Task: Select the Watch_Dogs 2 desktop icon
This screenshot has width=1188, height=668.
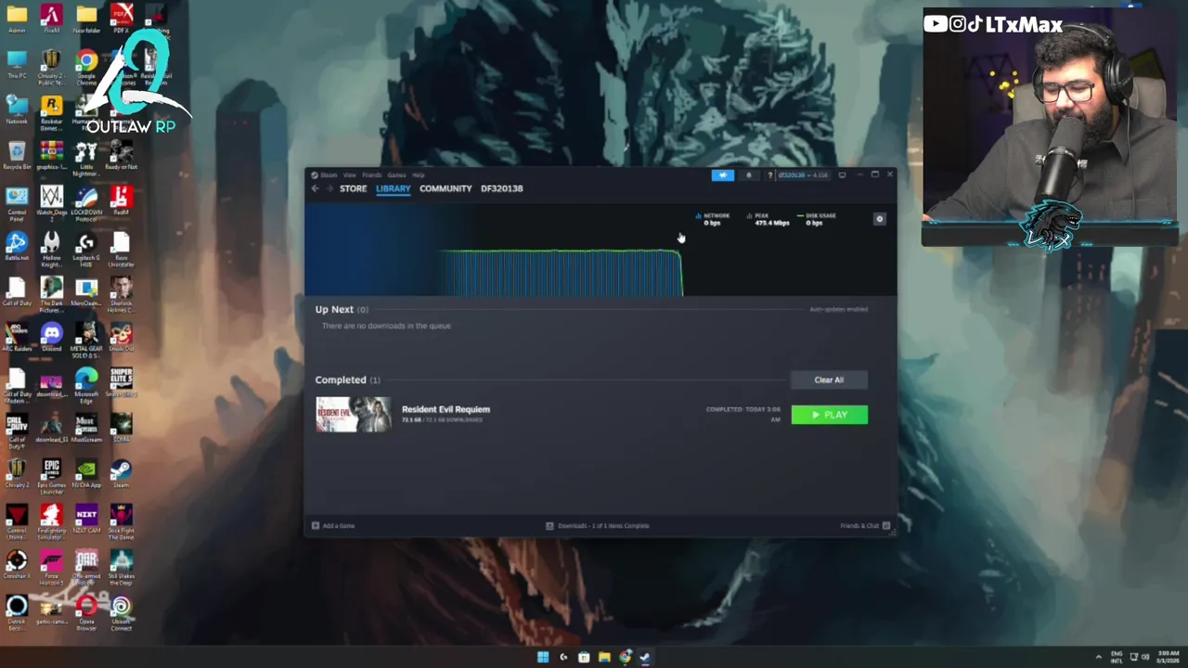Action: coord(51,204)
